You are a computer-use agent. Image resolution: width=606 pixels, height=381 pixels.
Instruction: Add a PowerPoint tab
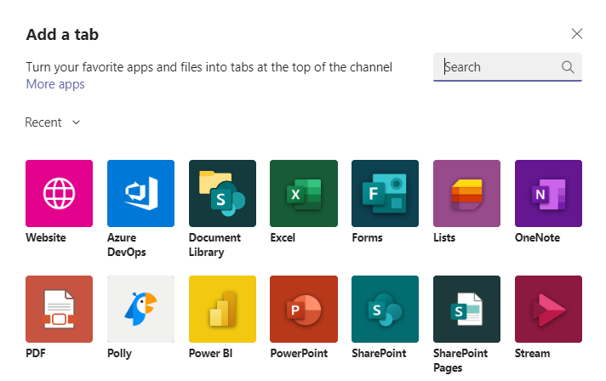tap(304, 309)
